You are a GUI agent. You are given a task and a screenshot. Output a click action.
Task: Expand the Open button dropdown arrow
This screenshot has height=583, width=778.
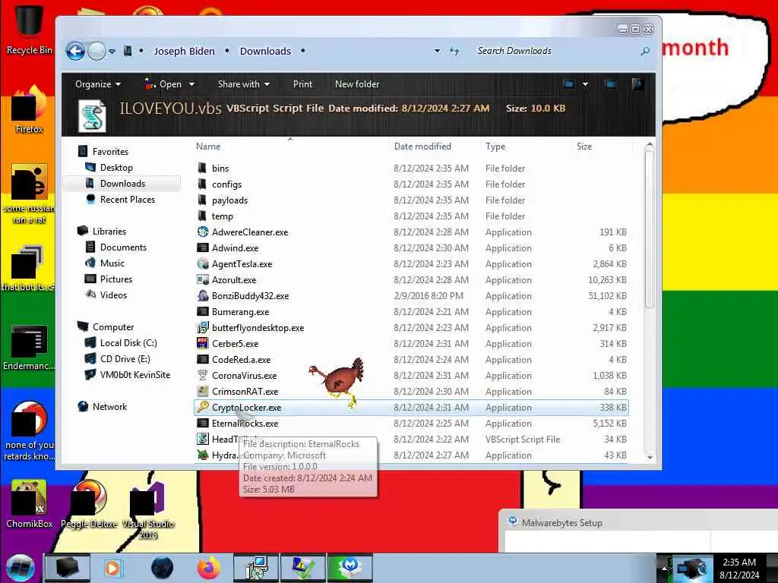point(191,85)
